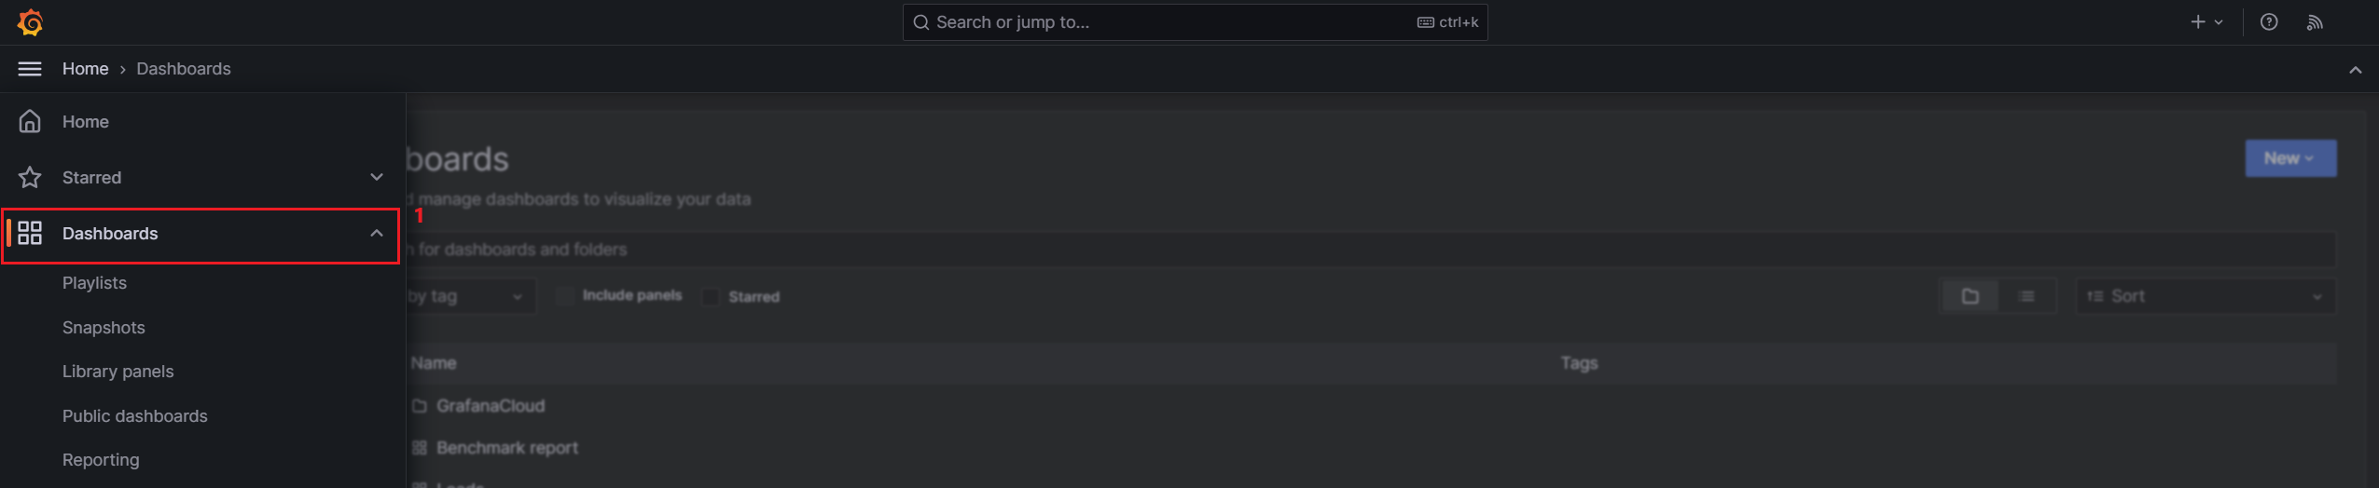This screenshot has height=488, width=2379.
Task: Click the Grafana logo icon
Action: [x=30, y=22]
